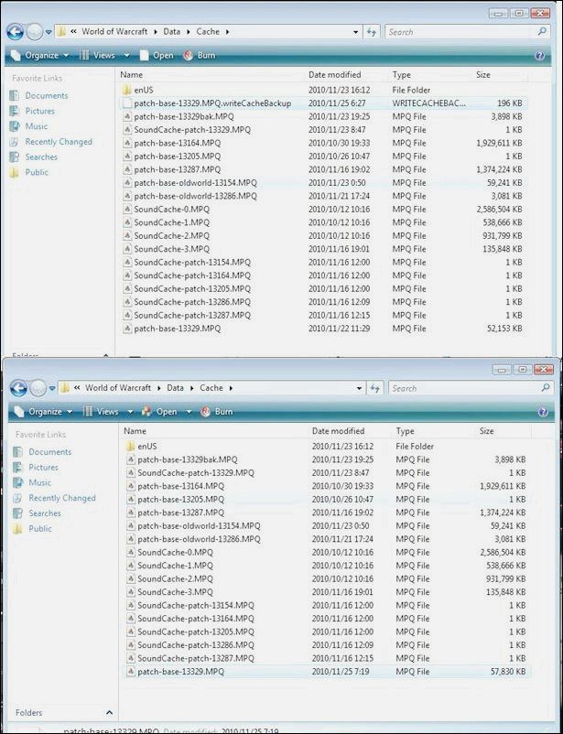Image resolution: width=563 pixels, height=734 pixels.
Task: Click the Refresh button in bottom window
Action: pyautogui.click(x=374, y=388)
